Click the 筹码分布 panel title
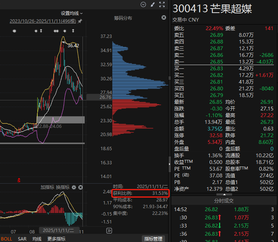Image resolution: width=278 pixels, height=242 pixels. pos(123,18)
